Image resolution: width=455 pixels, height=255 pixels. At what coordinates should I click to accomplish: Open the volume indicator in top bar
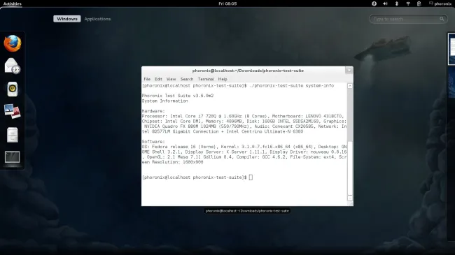386,3
